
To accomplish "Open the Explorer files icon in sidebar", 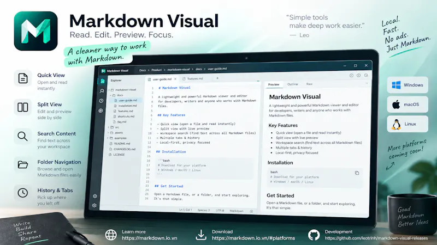I will coord(102,81).
